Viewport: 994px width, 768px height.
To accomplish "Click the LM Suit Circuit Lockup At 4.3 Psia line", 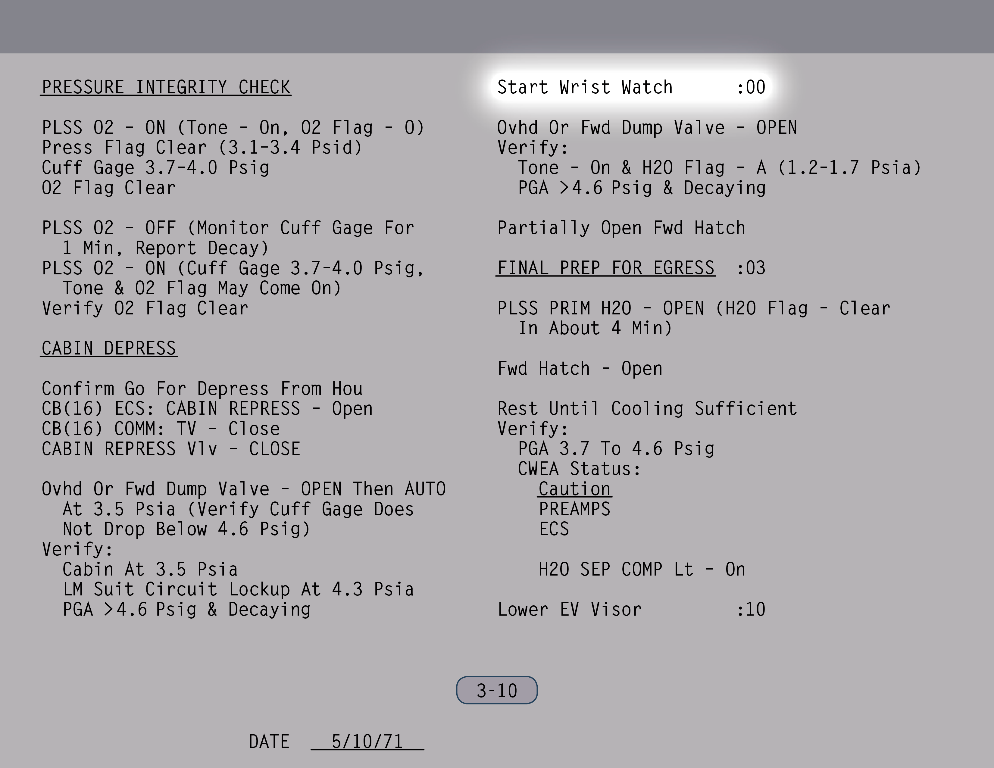I will pyautogui.click(x=238, y=589).
